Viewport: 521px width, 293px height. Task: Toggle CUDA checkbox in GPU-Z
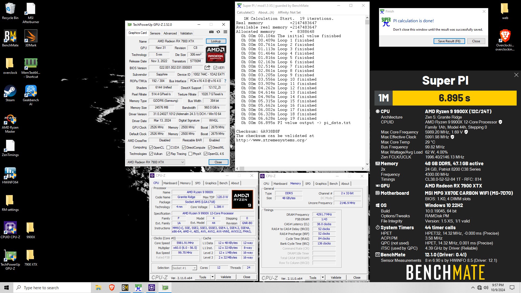click(x=168, y=148)
